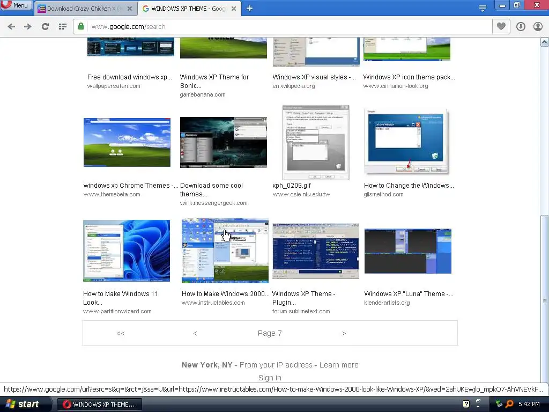
Task: Open Windows XP Theme for Sonic result
Action: 214,82
